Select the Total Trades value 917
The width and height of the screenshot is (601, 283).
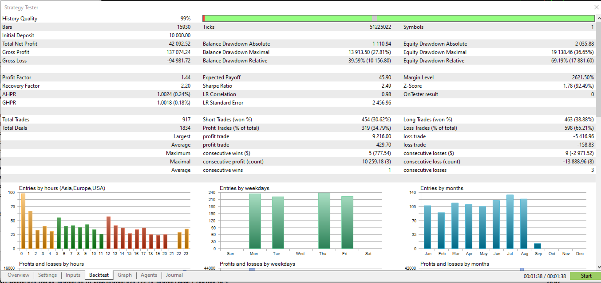click(x=186, y=120)
